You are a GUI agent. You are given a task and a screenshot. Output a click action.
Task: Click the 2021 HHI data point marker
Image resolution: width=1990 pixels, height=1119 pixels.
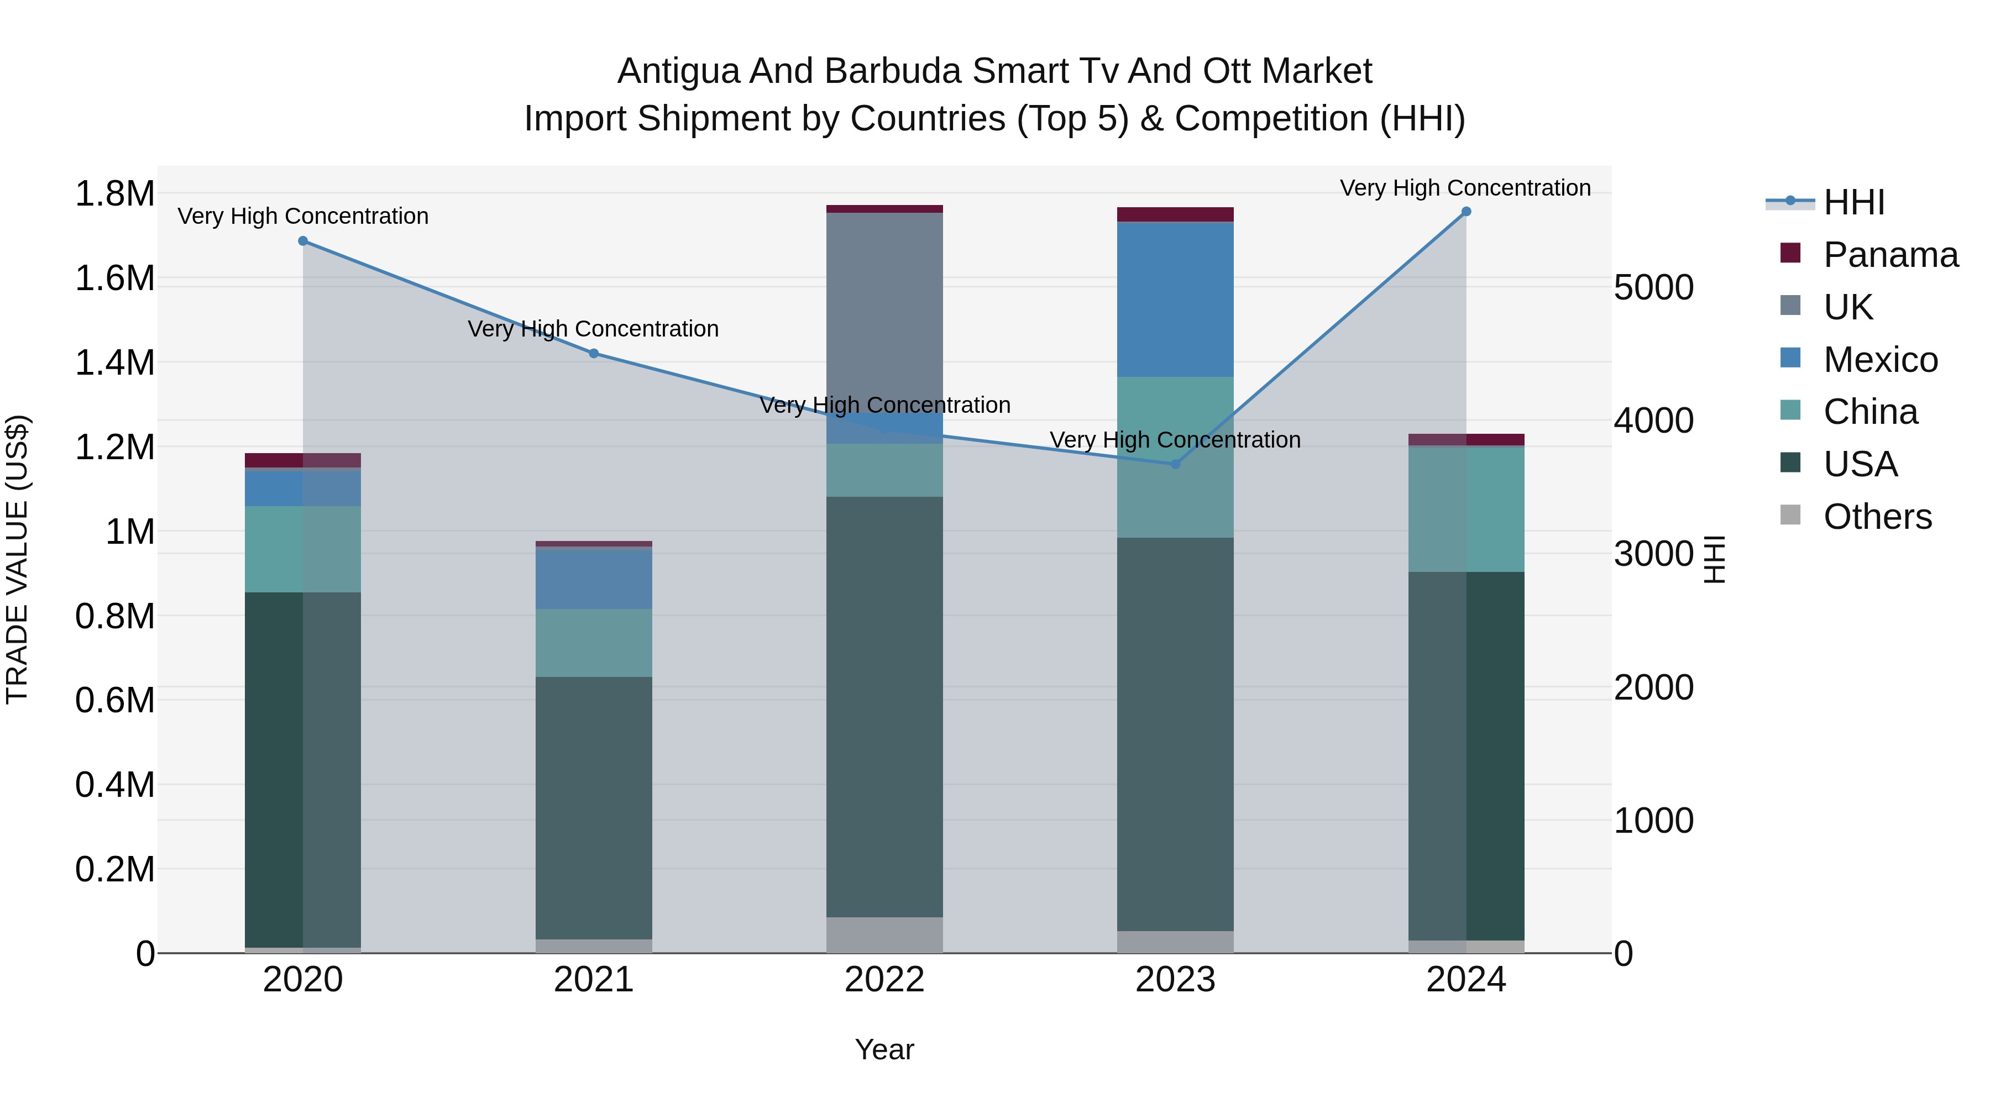pos(593,354)
